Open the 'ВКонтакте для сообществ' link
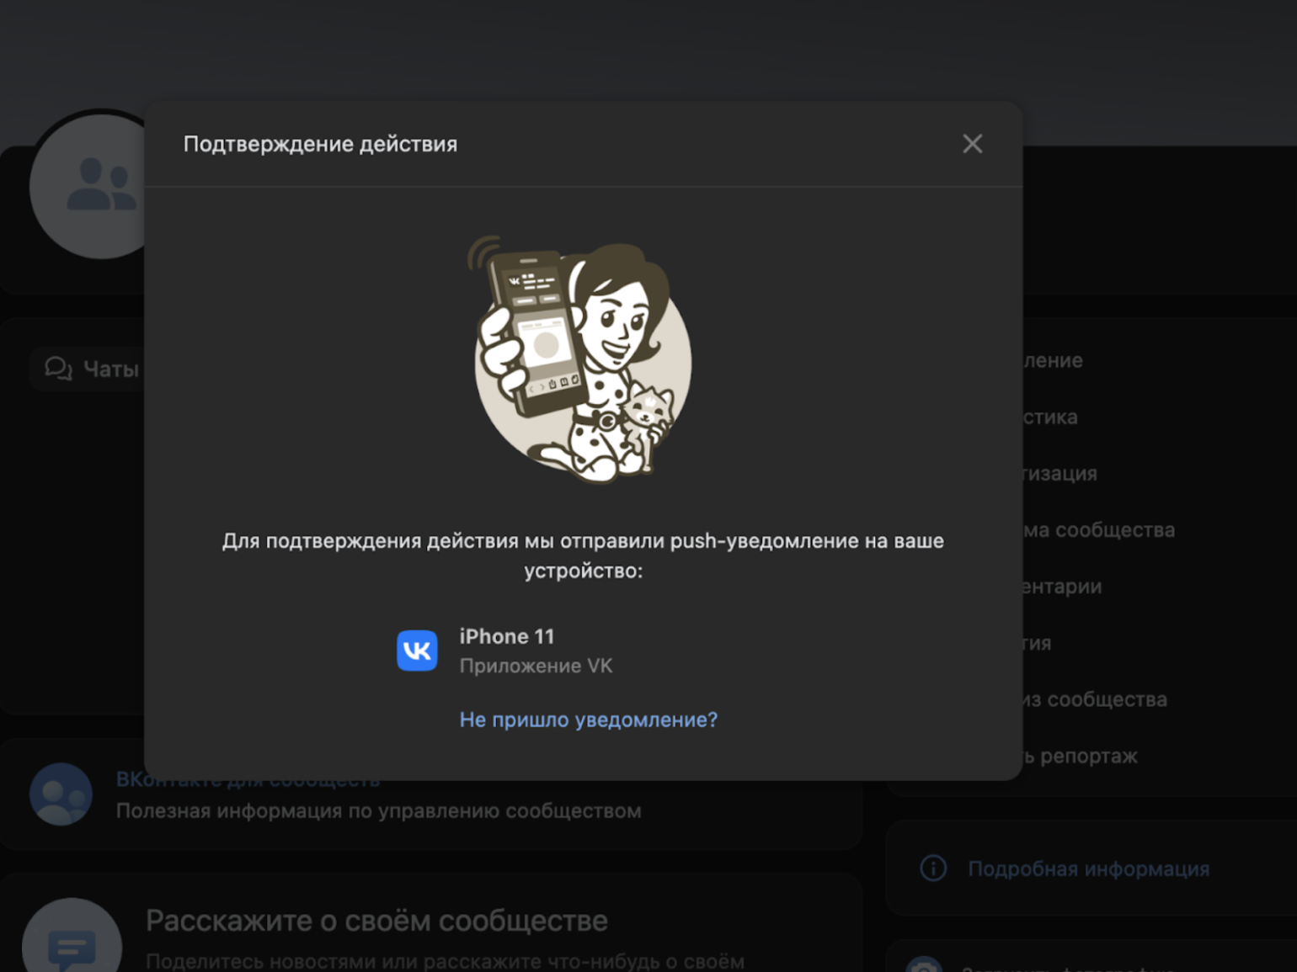The image size is (1297, 972). pyautogui.click(x=248, y=780)
